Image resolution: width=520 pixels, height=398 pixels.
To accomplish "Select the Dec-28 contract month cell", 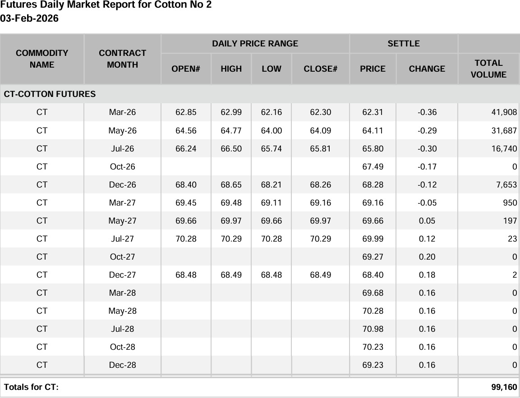I will click(x=122, y=365).
